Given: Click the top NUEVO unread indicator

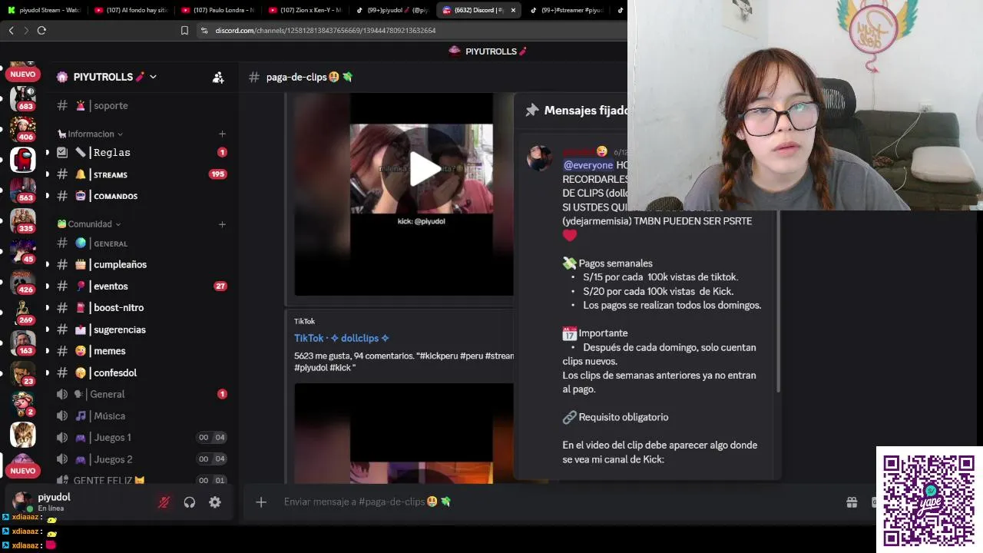Looking at the screenshot, I should (x=23, y=74).
